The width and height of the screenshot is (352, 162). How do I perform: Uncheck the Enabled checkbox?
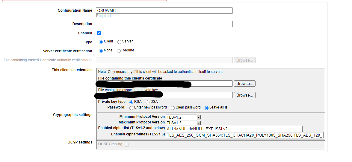point(99,33)
